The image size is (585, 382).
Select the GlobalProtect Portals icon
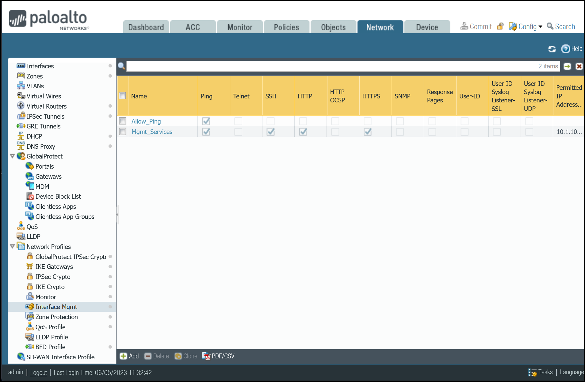tap(29, 166)
